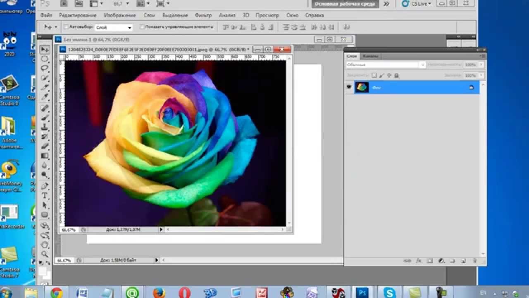Open the Слой auto-select dropdown
Viewport: 529px width, 298px height.
114,27
